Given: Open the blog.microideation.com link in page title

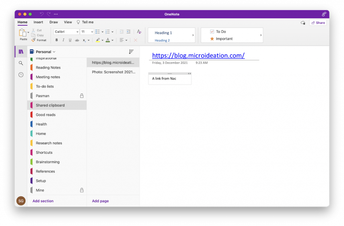Looking at the screenshot, I should pos(198,55).
